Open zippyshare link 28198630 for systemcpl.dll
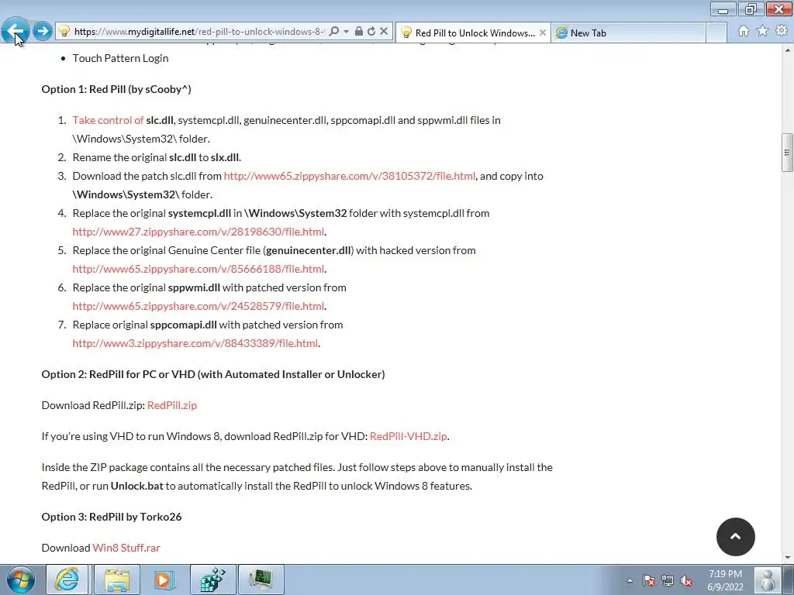The image size is (794, 595). 198,232
